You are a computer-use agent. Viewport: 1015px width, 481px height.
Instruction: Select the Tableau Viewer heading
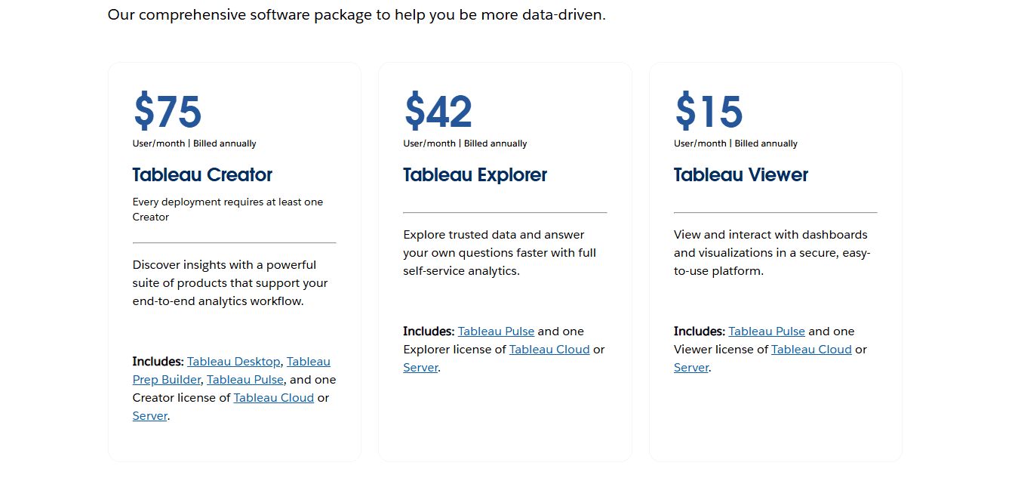(x=740, y=174)
